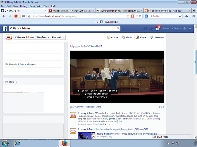Click the Google search engine icon
This screenshot has width=197, height=147.
146,16
